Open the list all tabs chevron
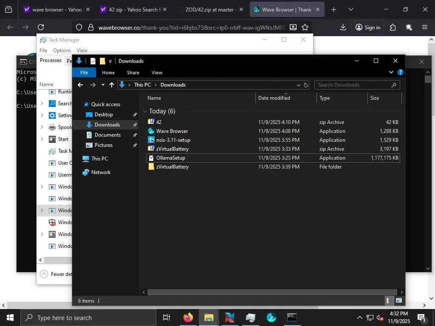435x326 pixels. (x=350, y=9)
